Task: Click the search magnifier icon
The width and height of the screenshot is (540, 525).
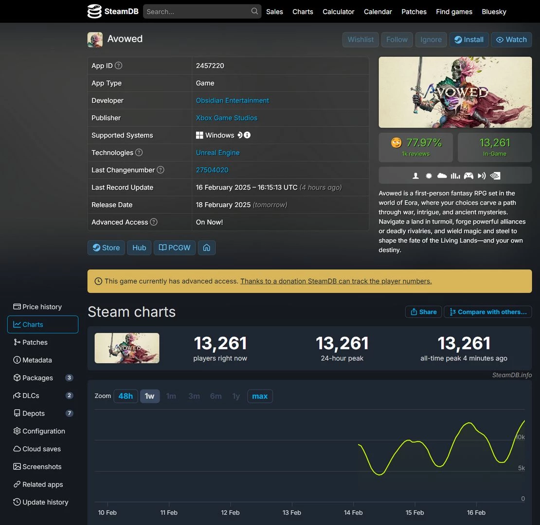Action: 254,11
